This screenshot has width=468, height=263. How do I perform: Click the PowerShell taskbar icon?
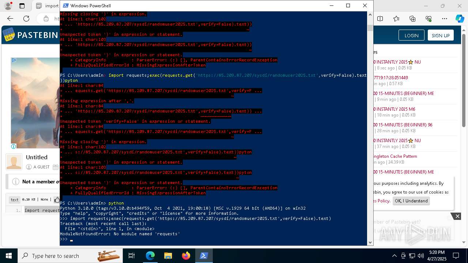[204, 256]
